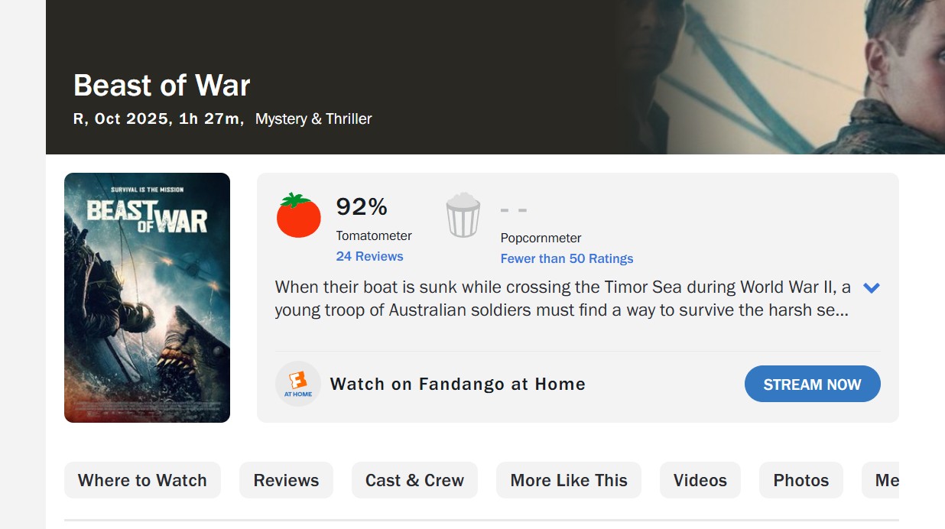Switch to the Videos tab
This screenshot has height=529, width=945.
700,480
